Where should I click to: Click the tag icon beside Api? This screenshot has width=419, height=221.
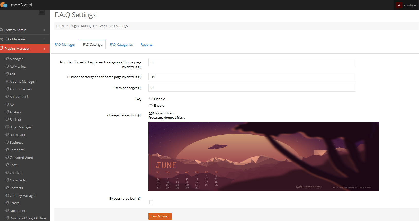[7, 104]
